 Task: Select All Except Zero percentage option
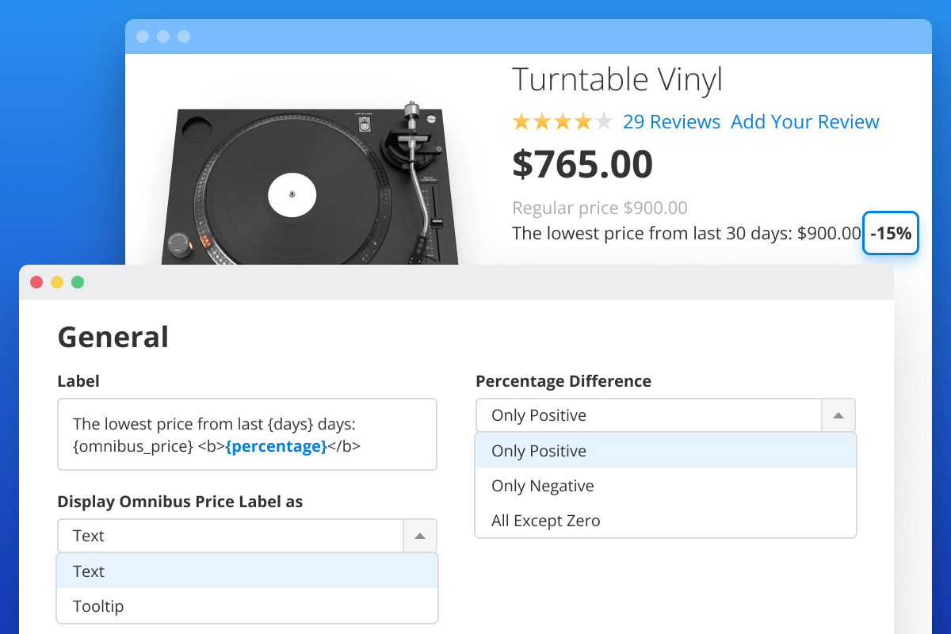tap(545, 521)
